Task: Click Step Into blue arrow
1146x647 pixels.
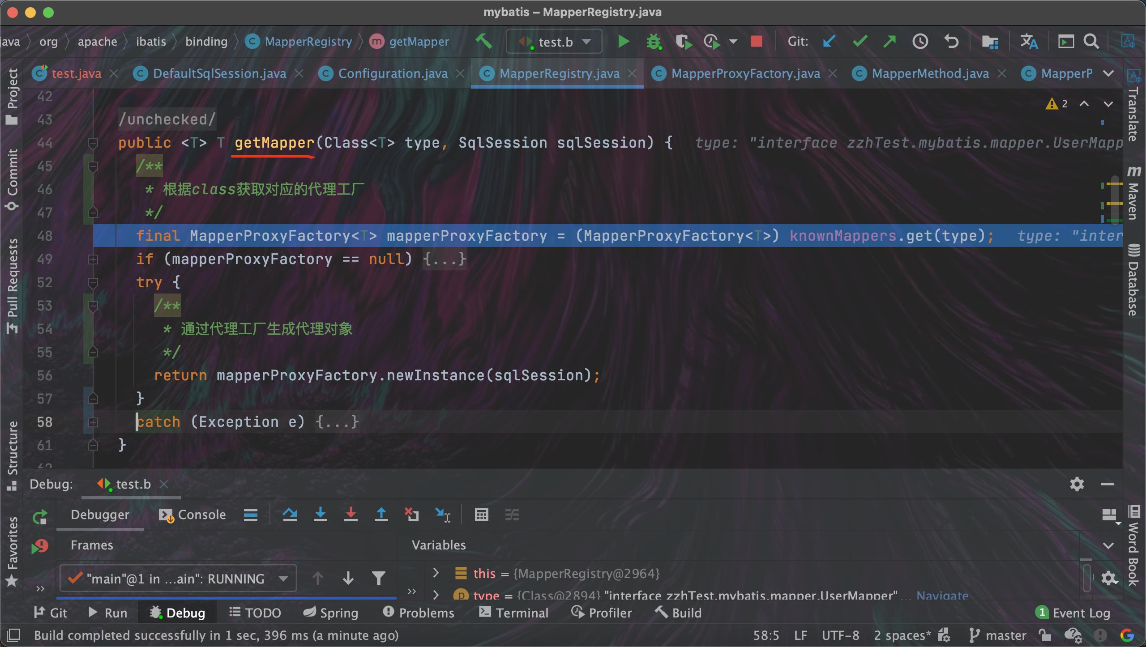Action: (x=320, y=515)
